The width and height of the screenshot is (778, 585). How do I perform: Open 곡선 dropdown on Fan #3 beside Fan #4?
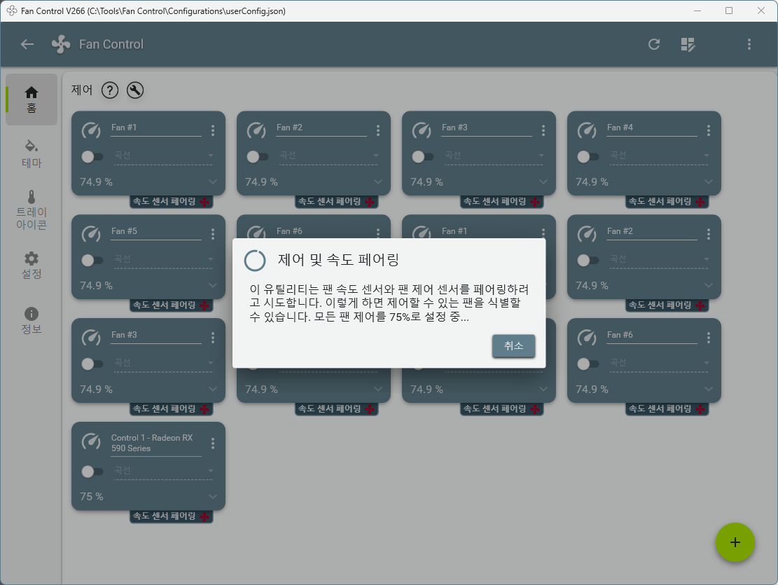click(493, 156)
